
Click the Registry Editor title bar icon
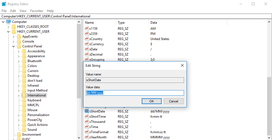click(x=4, y=4)
